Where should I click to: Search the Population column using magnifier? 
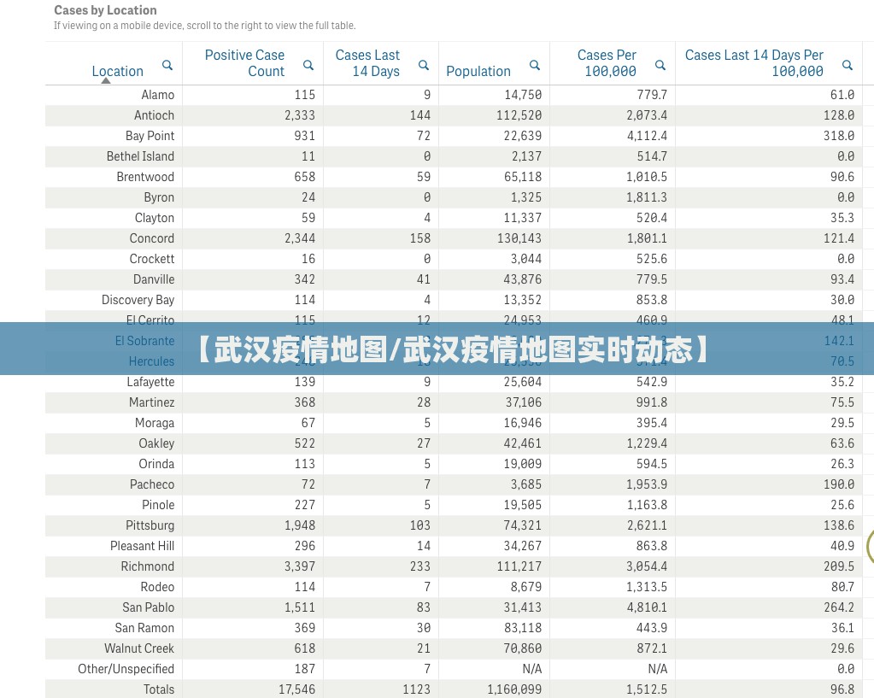[535, 65]
